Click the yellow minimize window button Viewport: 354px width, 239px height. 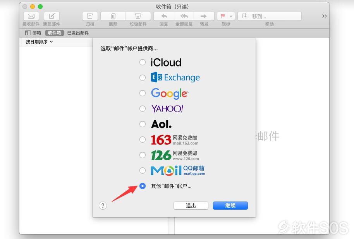[x=33, y=7]
